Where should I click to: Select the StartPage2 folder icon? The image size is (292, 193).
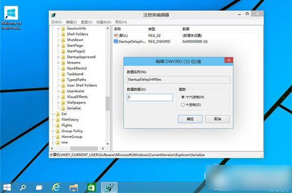(63, 51)
